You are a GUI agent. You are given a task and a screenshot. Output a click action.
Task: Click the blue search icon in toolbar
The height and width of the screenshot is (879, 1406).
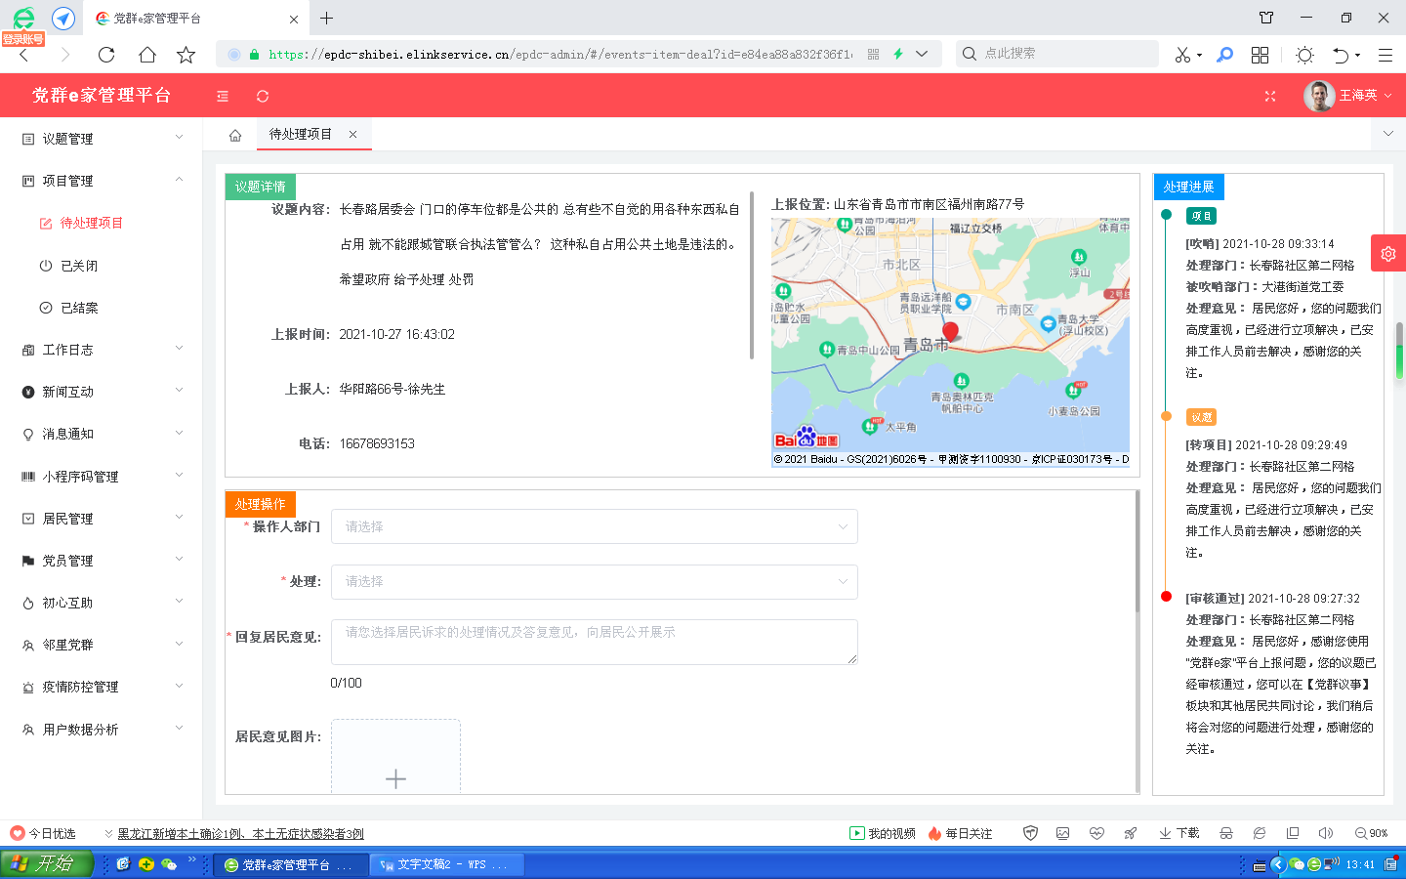(x=1224, y=55)
